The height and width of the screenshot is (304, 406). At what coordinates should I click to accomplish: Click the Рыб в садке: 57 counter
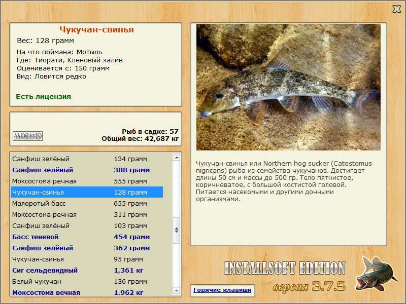[150, 131]
